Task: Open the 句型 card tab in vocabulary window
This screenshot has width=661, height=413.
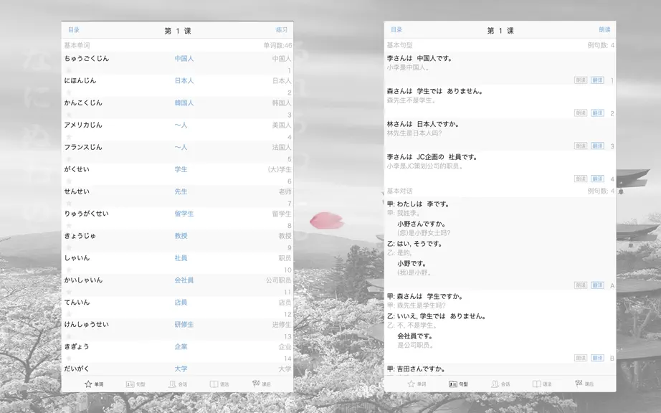Action: (135, 384)
